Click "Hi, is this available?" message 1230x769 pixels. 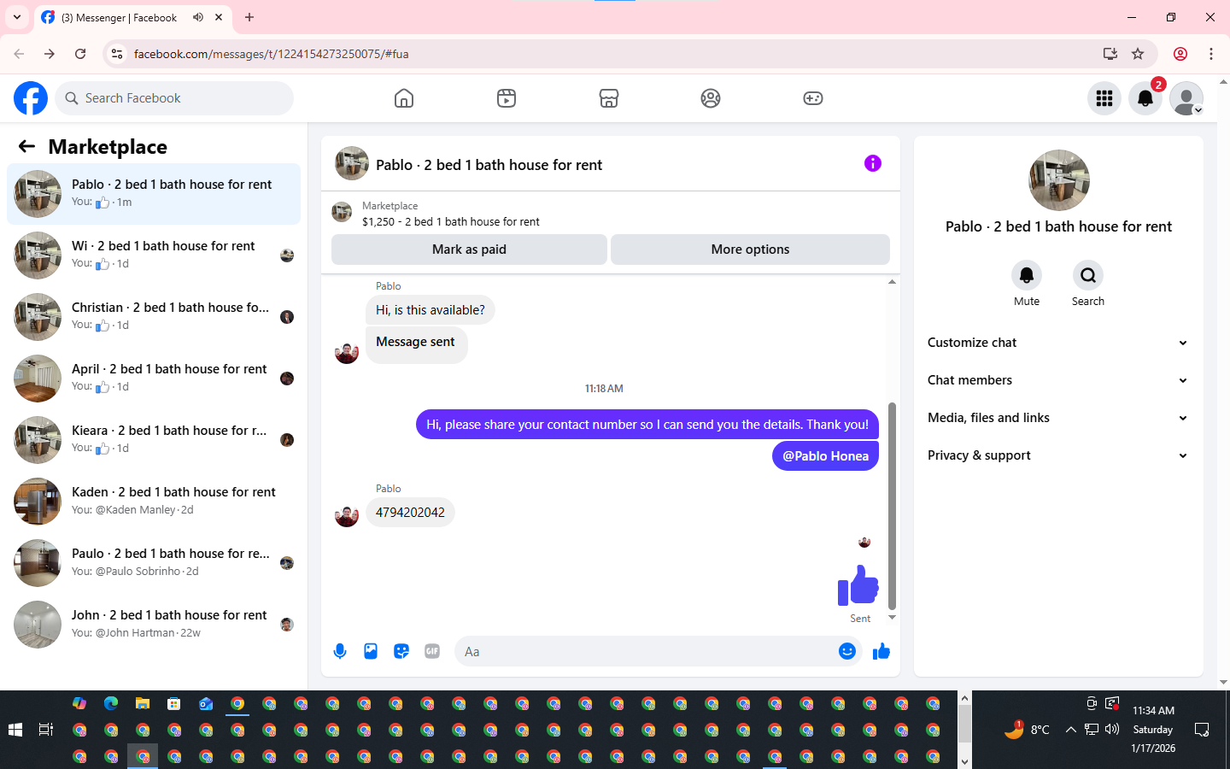coord(430,310)
